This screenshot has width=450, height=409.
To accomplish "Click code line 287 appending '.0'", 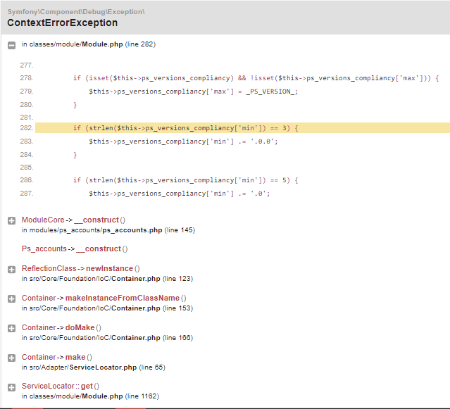I will [179, 194].
